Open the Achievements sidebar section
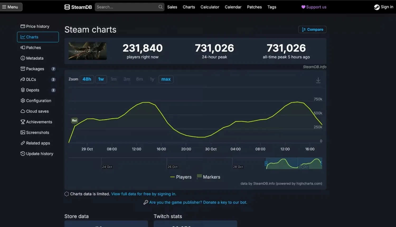 pos(38,122)
